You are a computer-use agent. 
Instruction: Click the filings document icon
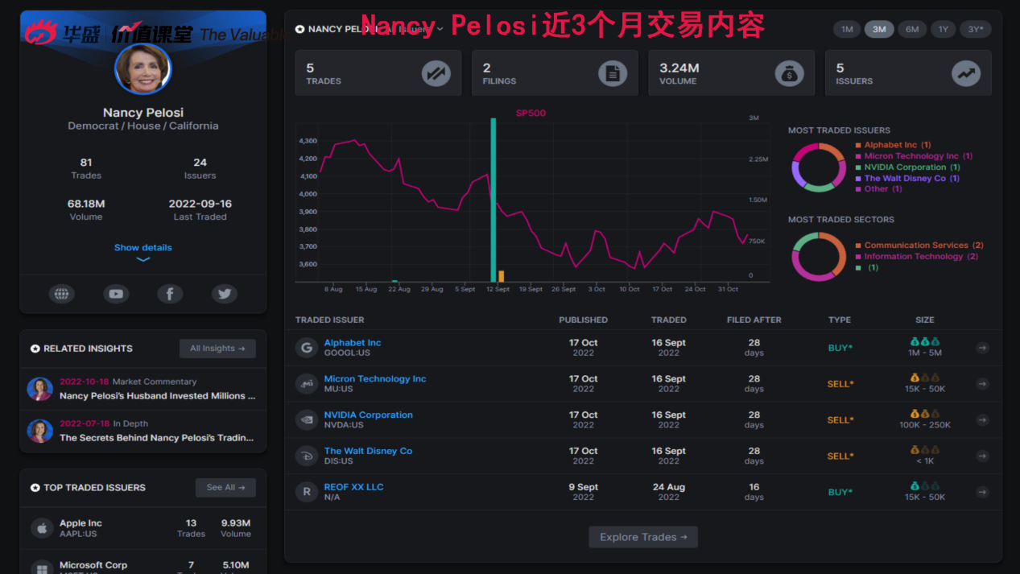click(x=613, y=74)
